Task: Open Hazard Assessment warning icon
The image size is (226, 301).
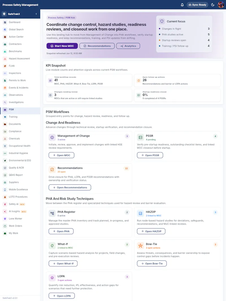Action: (5, 59)
